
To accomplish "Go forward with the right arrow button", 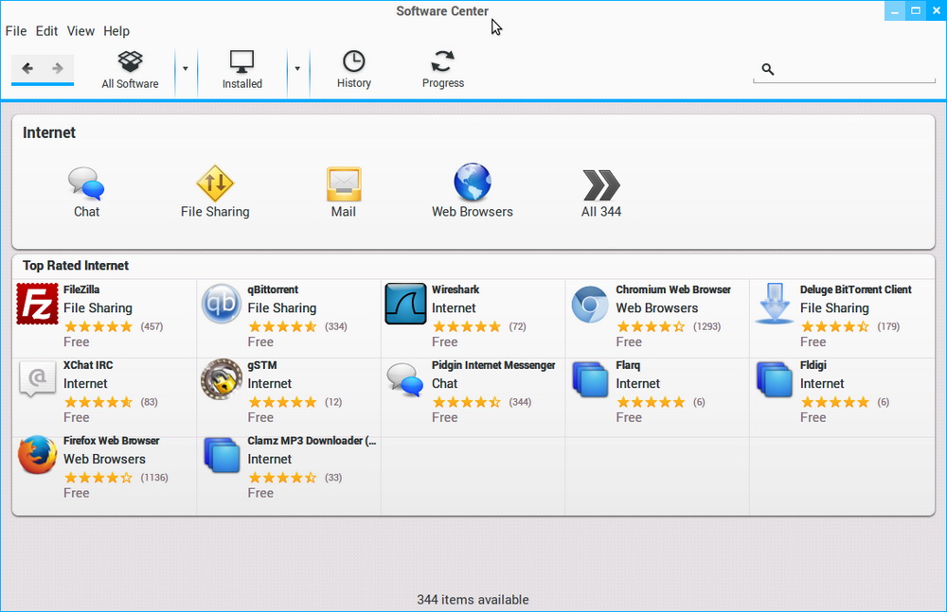I will point(58,68).
